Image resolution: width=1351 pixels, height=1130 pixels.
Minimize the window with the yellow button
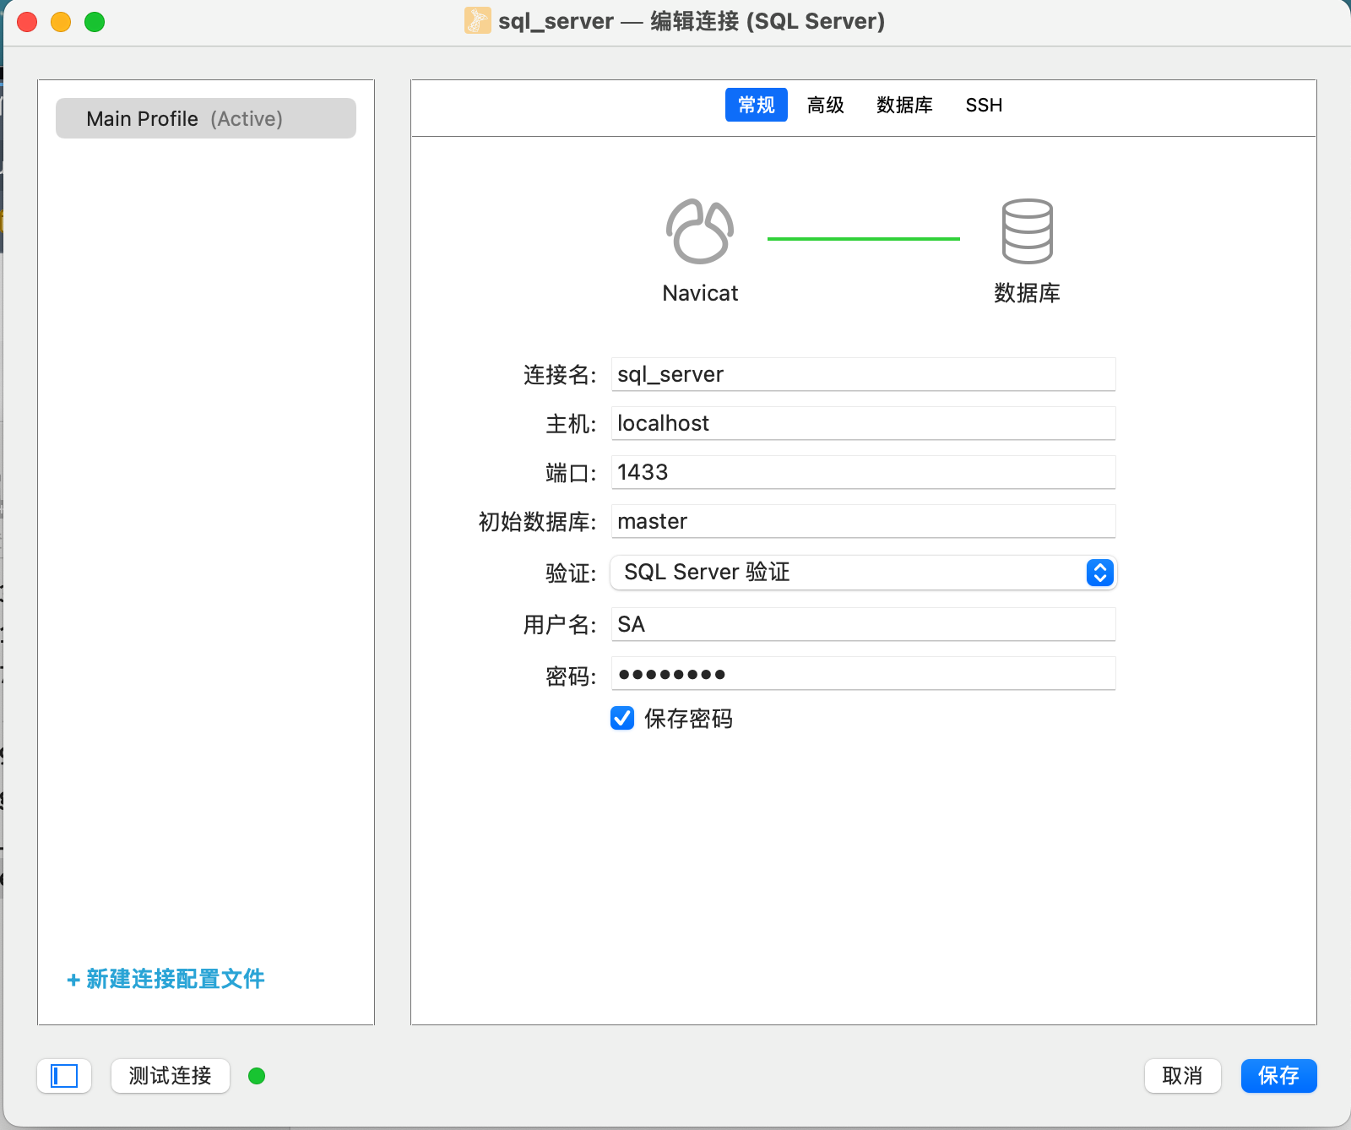[x=61, y=22]
